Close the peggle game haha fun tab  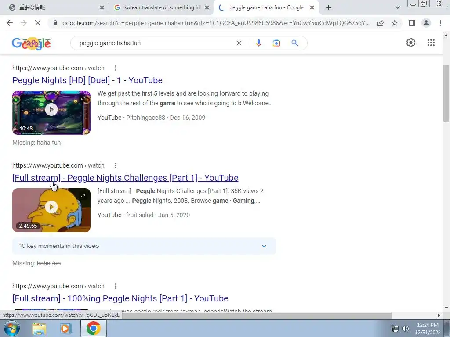(312, 8)
